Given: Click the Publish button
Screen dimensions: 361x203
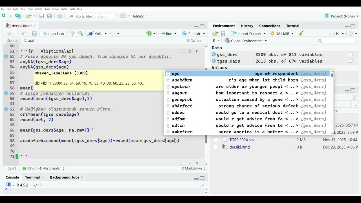Looking at the screenshot, I should point(191,34).
